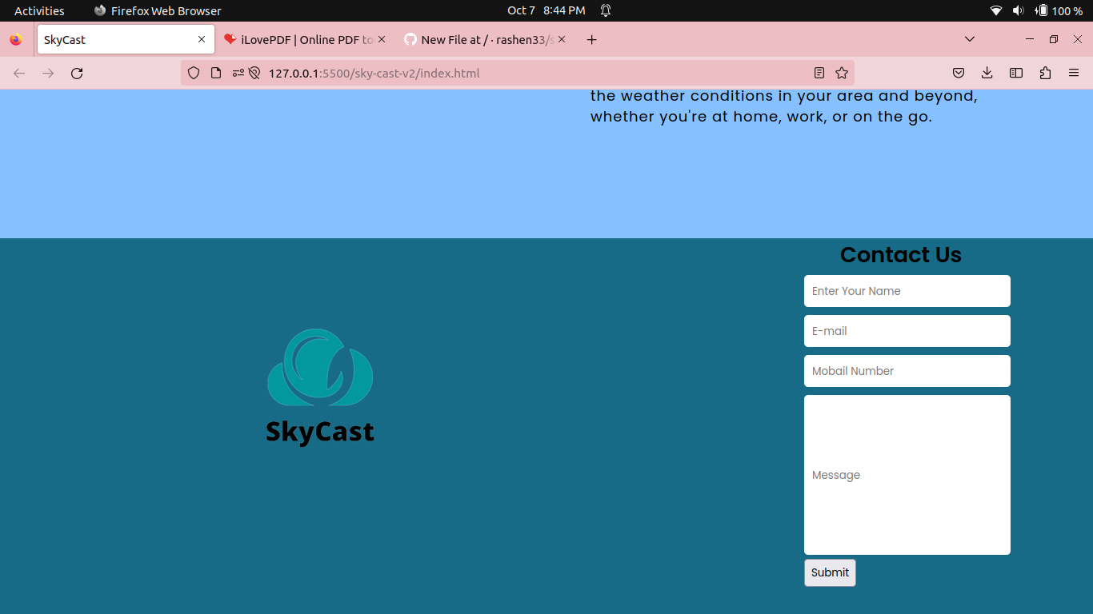
Task: Click the volume indicator in system tray
Action: (x=1018, y=10)
